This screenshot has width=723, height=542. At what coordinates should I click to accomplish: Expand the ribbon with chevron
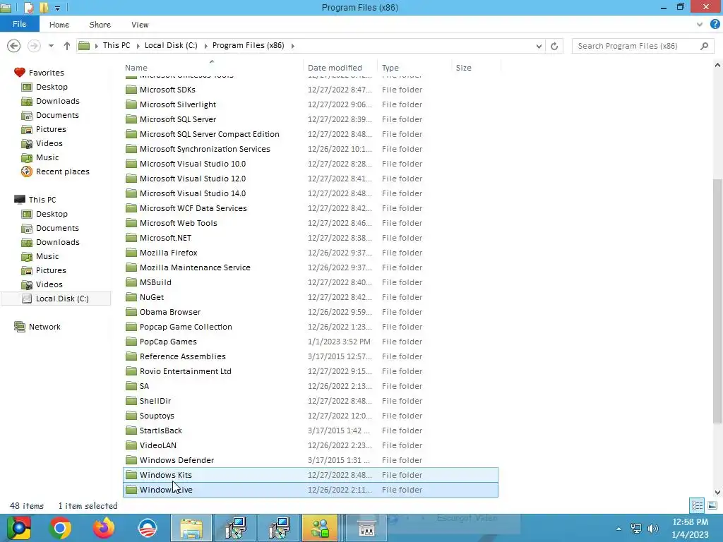pyautogui.click(x=700, y=25)
